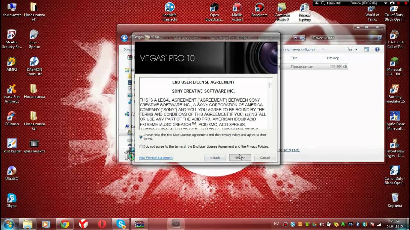410x230 pixels.
Task: Open Skype desktop shortcut
Action: pos(12,201)
